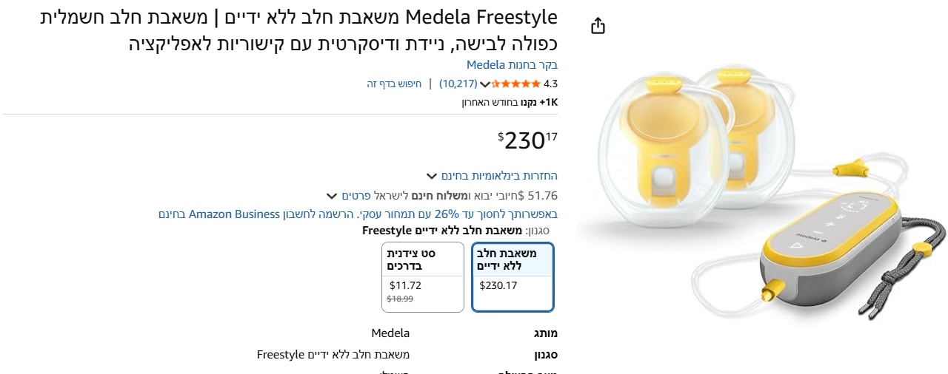Click the Freestyle style value in specifications table
This screenshot has height=374, width=948.
333,355
